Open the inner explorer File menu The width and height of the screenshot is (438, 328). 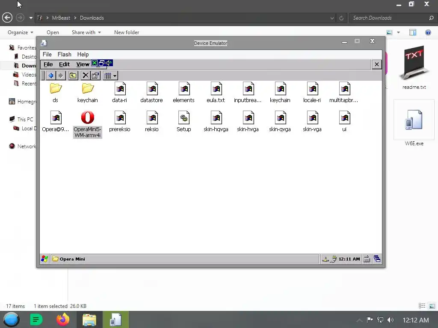click(48, 64)
